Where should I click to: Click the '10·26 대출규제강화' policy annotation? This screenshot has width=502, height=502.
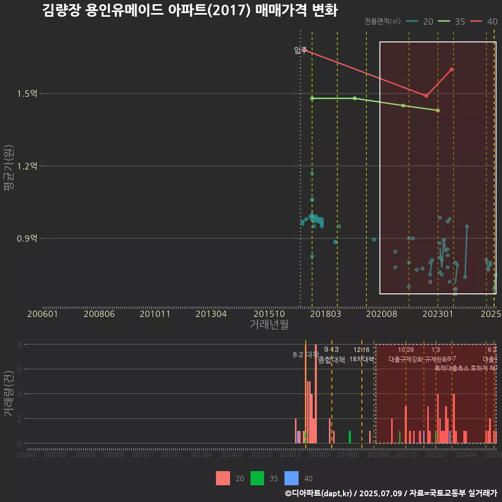[406, 355]
